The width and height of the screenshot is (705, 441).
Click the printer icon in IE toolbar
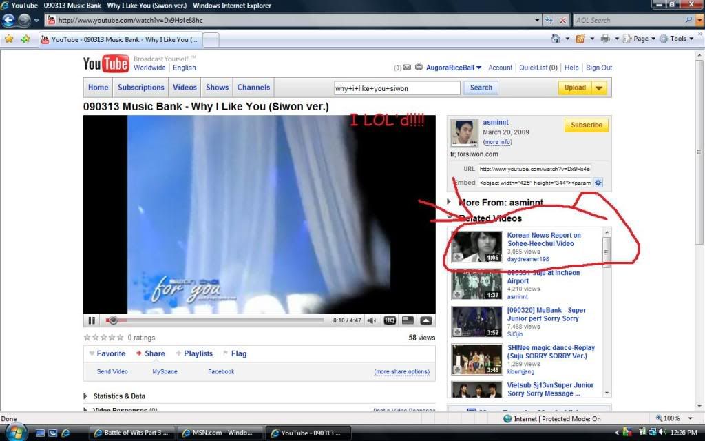(605, 39)
